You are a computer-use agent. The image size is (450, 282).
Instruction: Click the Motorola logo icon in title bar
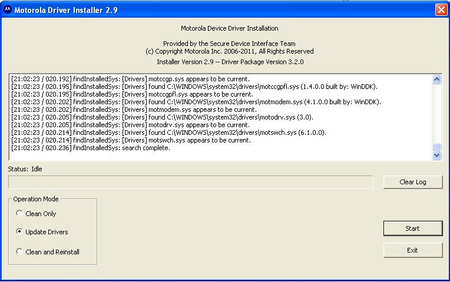coord(8,10)
